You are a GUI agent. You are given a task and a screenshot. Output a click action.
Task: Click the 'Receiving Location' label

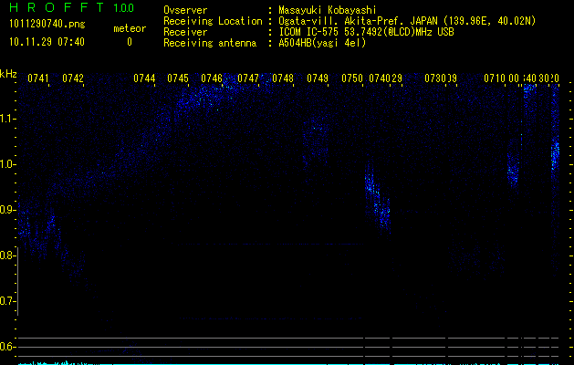[213, 21]
